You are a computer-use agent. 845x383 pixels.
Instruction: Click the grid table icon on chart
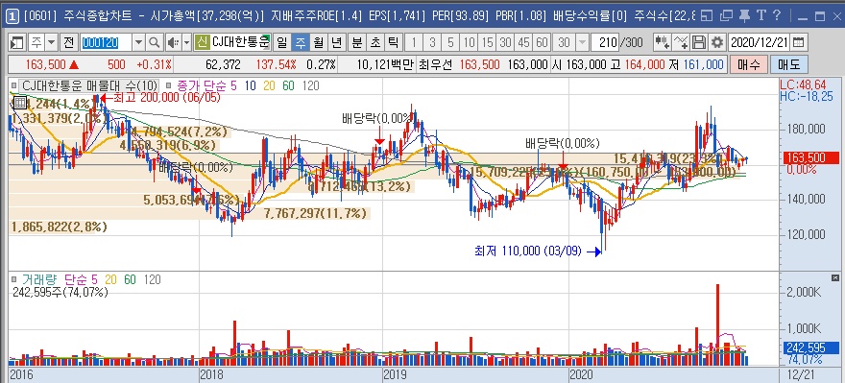(x=19, y=103)
